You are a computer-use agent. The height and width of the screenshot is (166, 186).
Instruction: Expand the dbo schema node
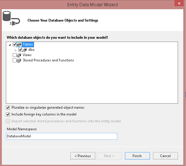(15, 50)
